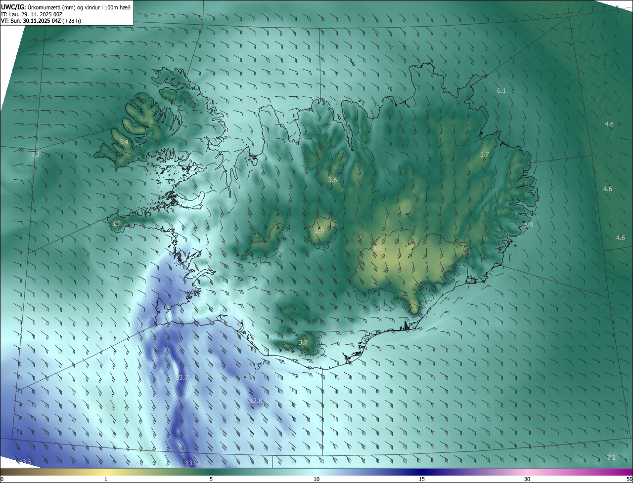Click the 6.1 precipitation value label
This screenshot has height=483, width=633.
coord(501,91)
